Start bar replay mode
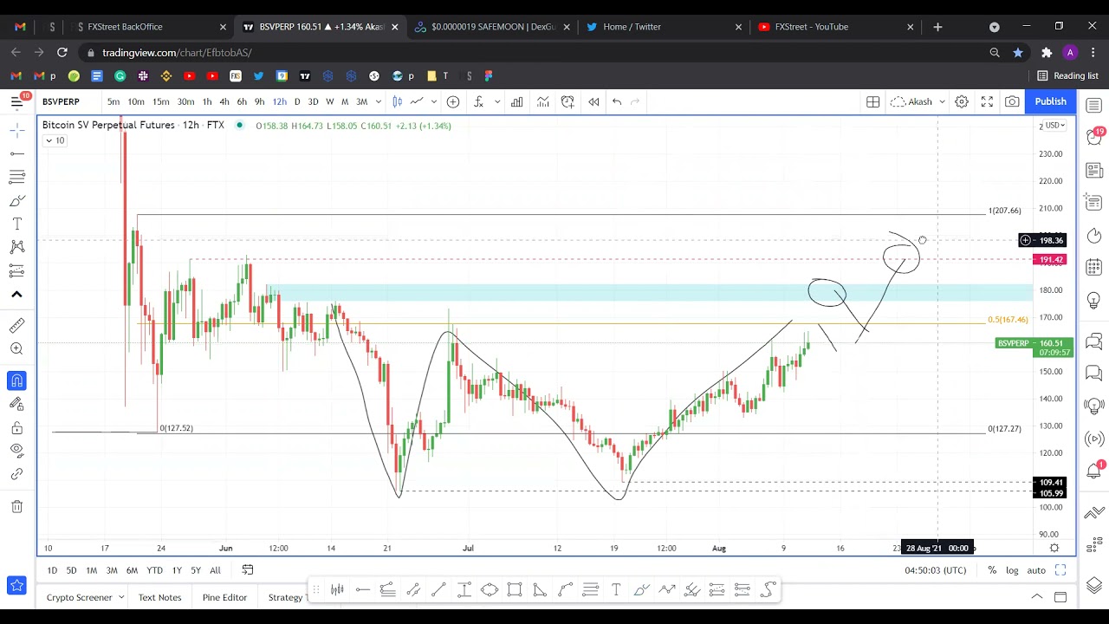Screen dimensions: 1109x624 click(593, 101)
